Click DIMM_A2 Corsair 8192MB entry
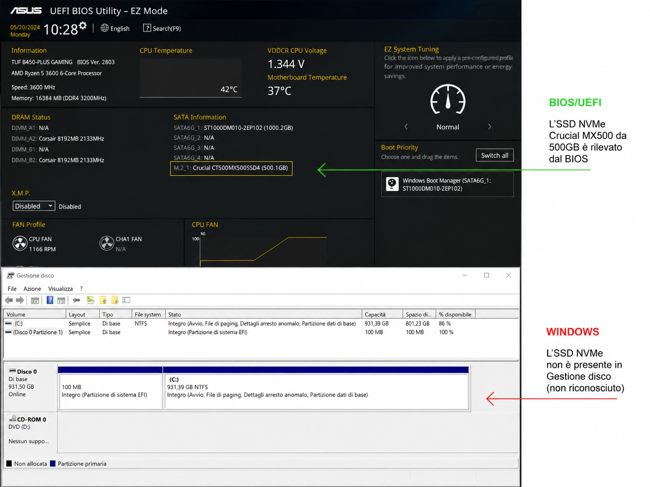 58,139
